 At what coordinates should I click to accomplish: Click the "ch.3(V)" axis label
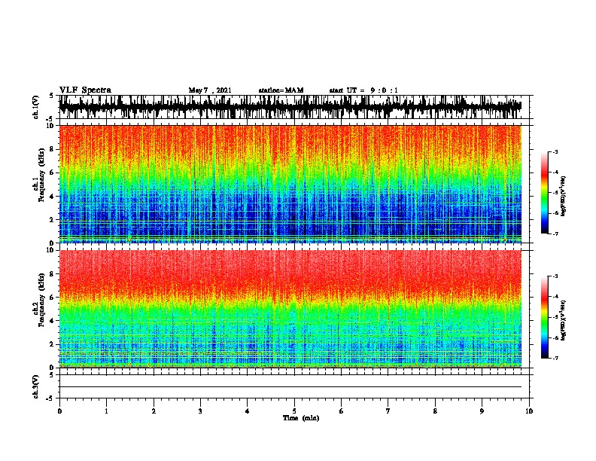click(36, 386)
